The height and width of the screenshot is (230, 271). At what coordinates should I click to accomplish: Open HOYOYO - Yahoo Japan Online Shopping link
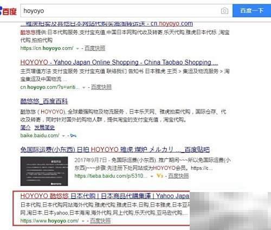pos(119,62)
